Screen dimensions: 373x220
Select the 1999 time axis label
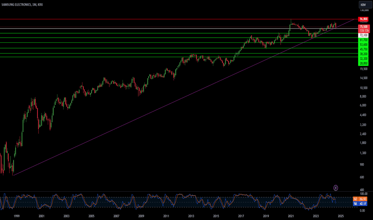[x=16, y=216]
